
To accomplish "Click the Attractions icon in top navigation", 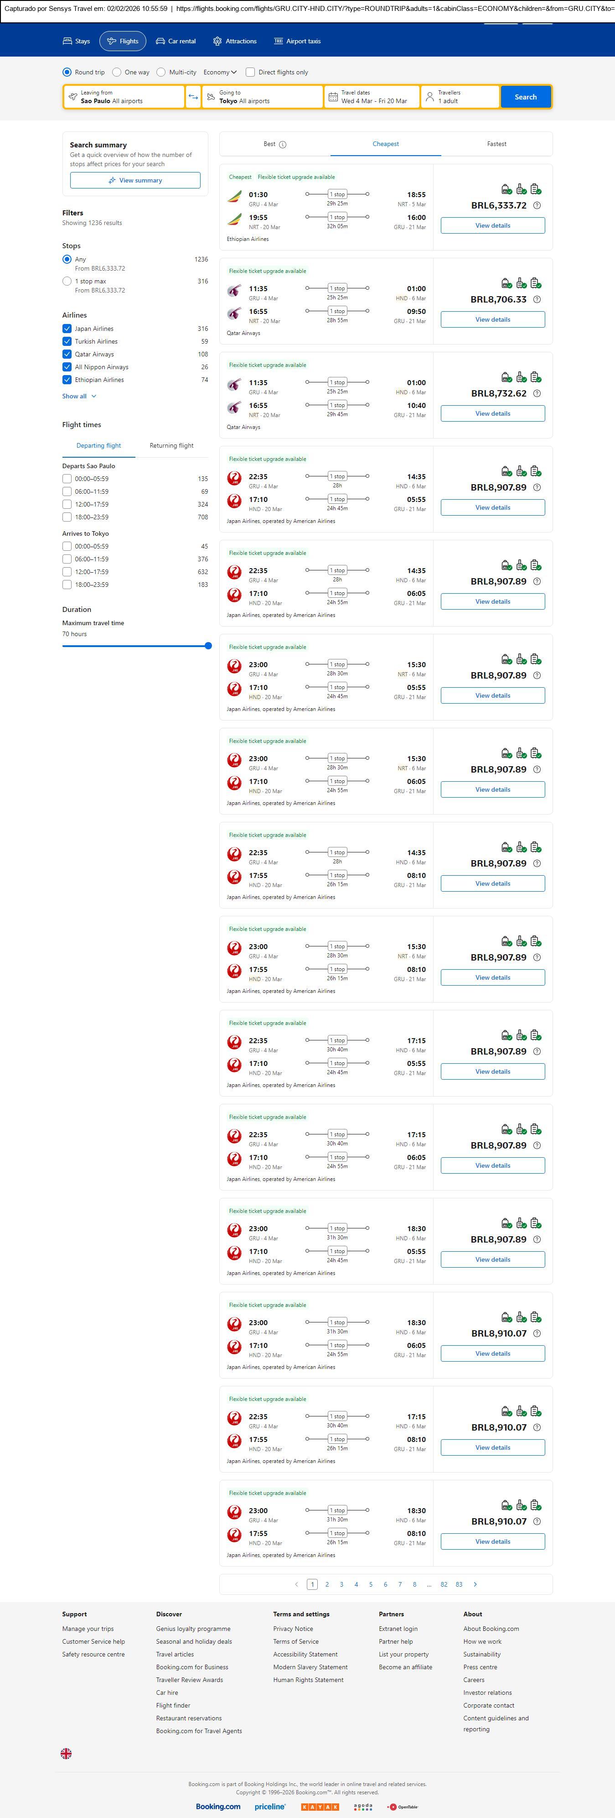I will click(x=217, y=41).
